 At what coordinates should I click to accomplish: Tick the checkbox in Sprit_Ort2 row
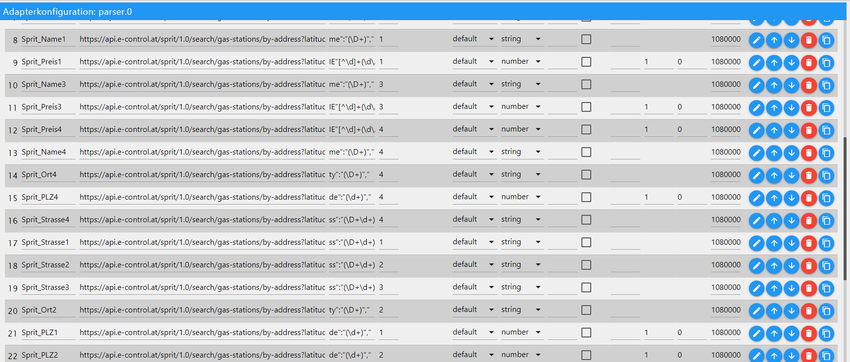pyautogui.click(x=586, y=310)
